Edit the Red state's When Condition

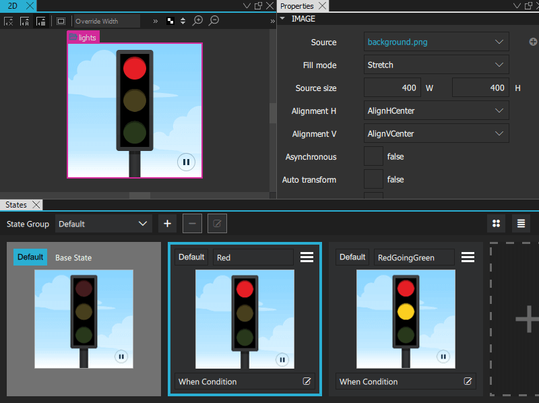(x=307, y=381)
